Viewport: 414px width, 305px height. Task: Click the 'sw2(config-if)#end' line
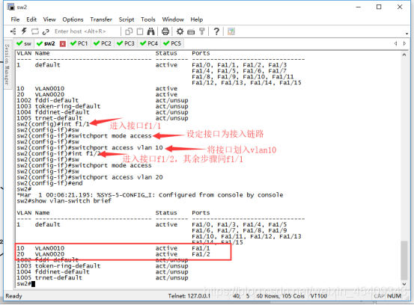tap(49, 183)
